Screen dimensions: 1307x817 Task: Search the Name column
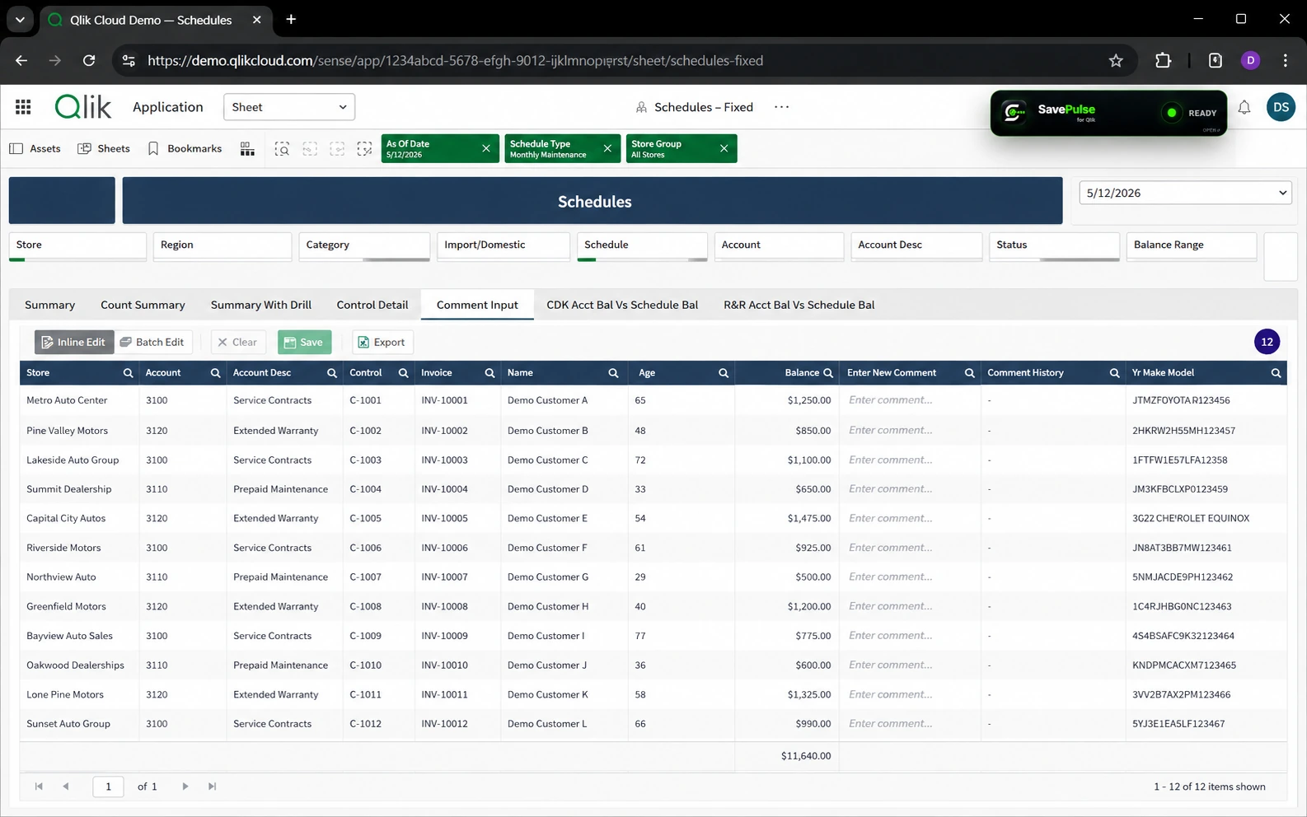[613, 373]
